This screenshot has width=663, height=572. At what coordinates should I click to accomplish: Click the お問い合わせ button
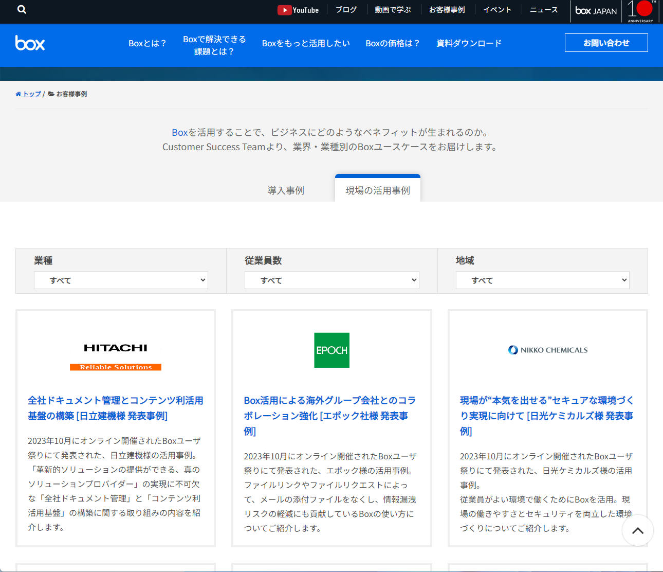[606, 43]
